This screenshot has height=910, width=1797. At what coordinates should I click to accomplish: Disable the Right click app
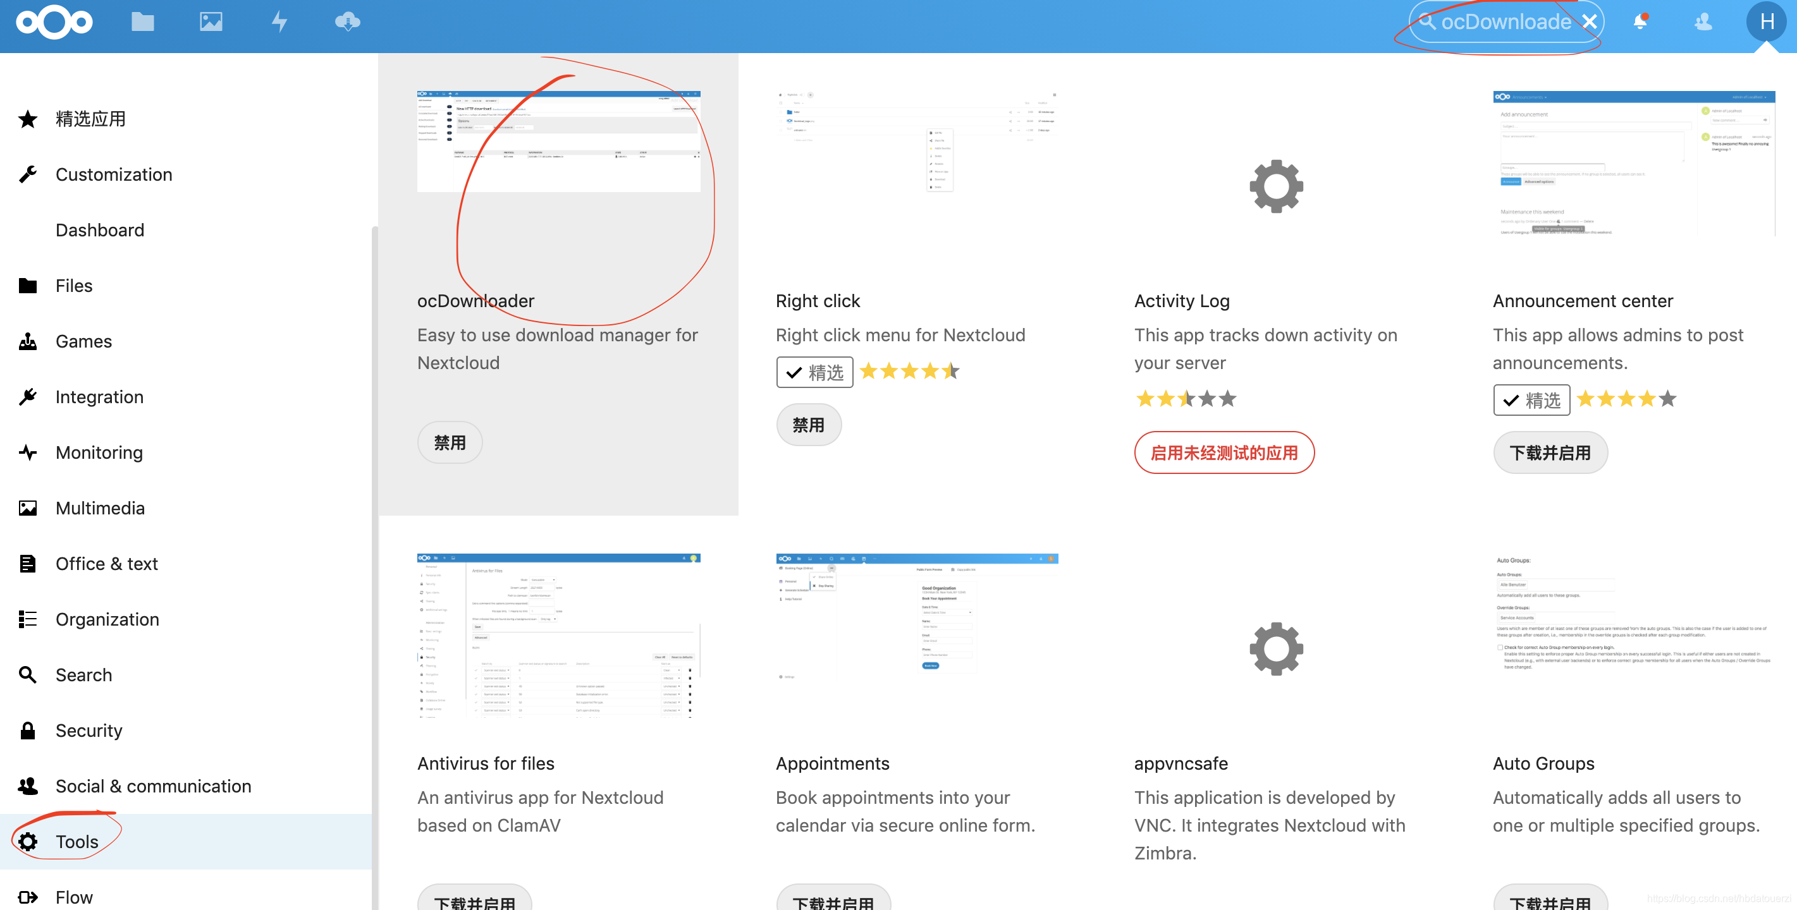click(x=808, y=425)
